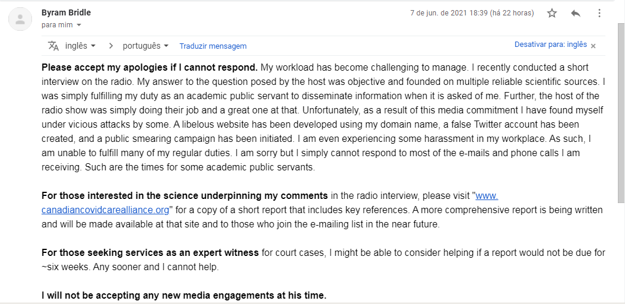Screen dimensions: 625x304
Task: Click 'Traduzir mensagem' link
Action: click(x=213, y=46)
